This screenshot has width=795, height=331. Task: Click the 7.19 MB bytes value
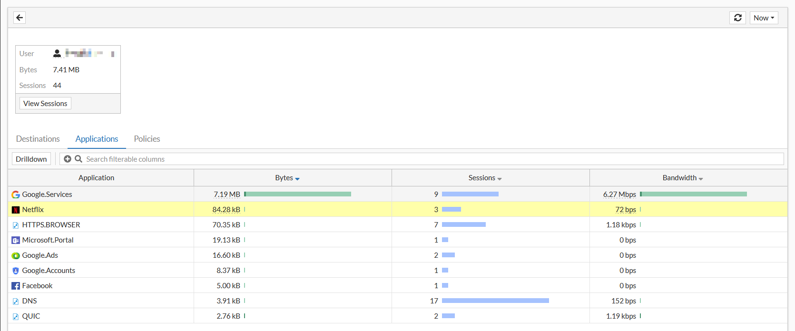pyautogui.click(x=227, y=194)
